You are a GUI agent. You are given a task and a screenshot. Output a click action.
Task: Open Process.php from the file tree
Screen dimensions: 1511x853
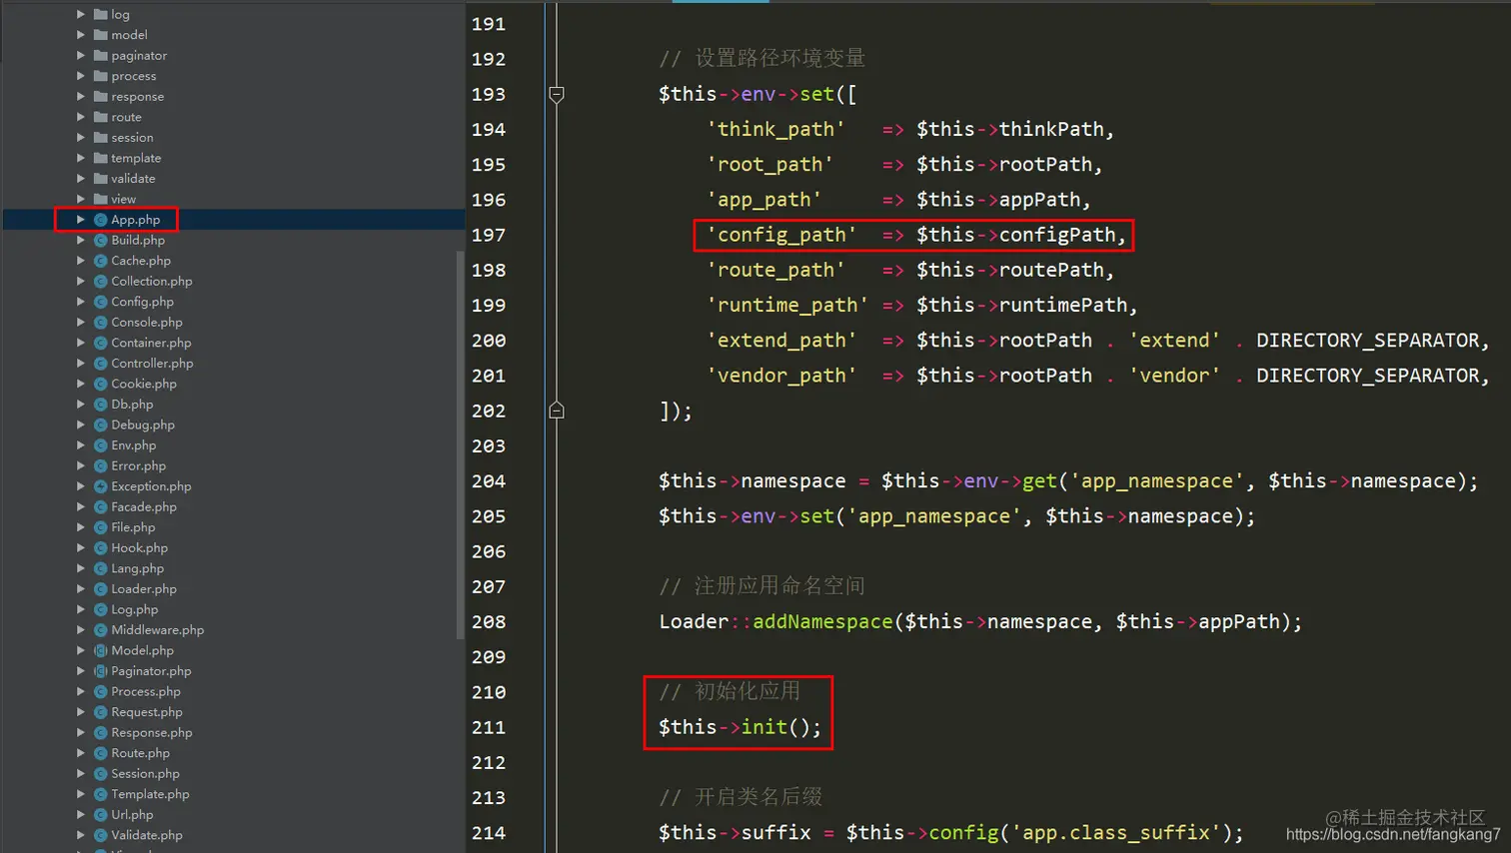[146, 691]
